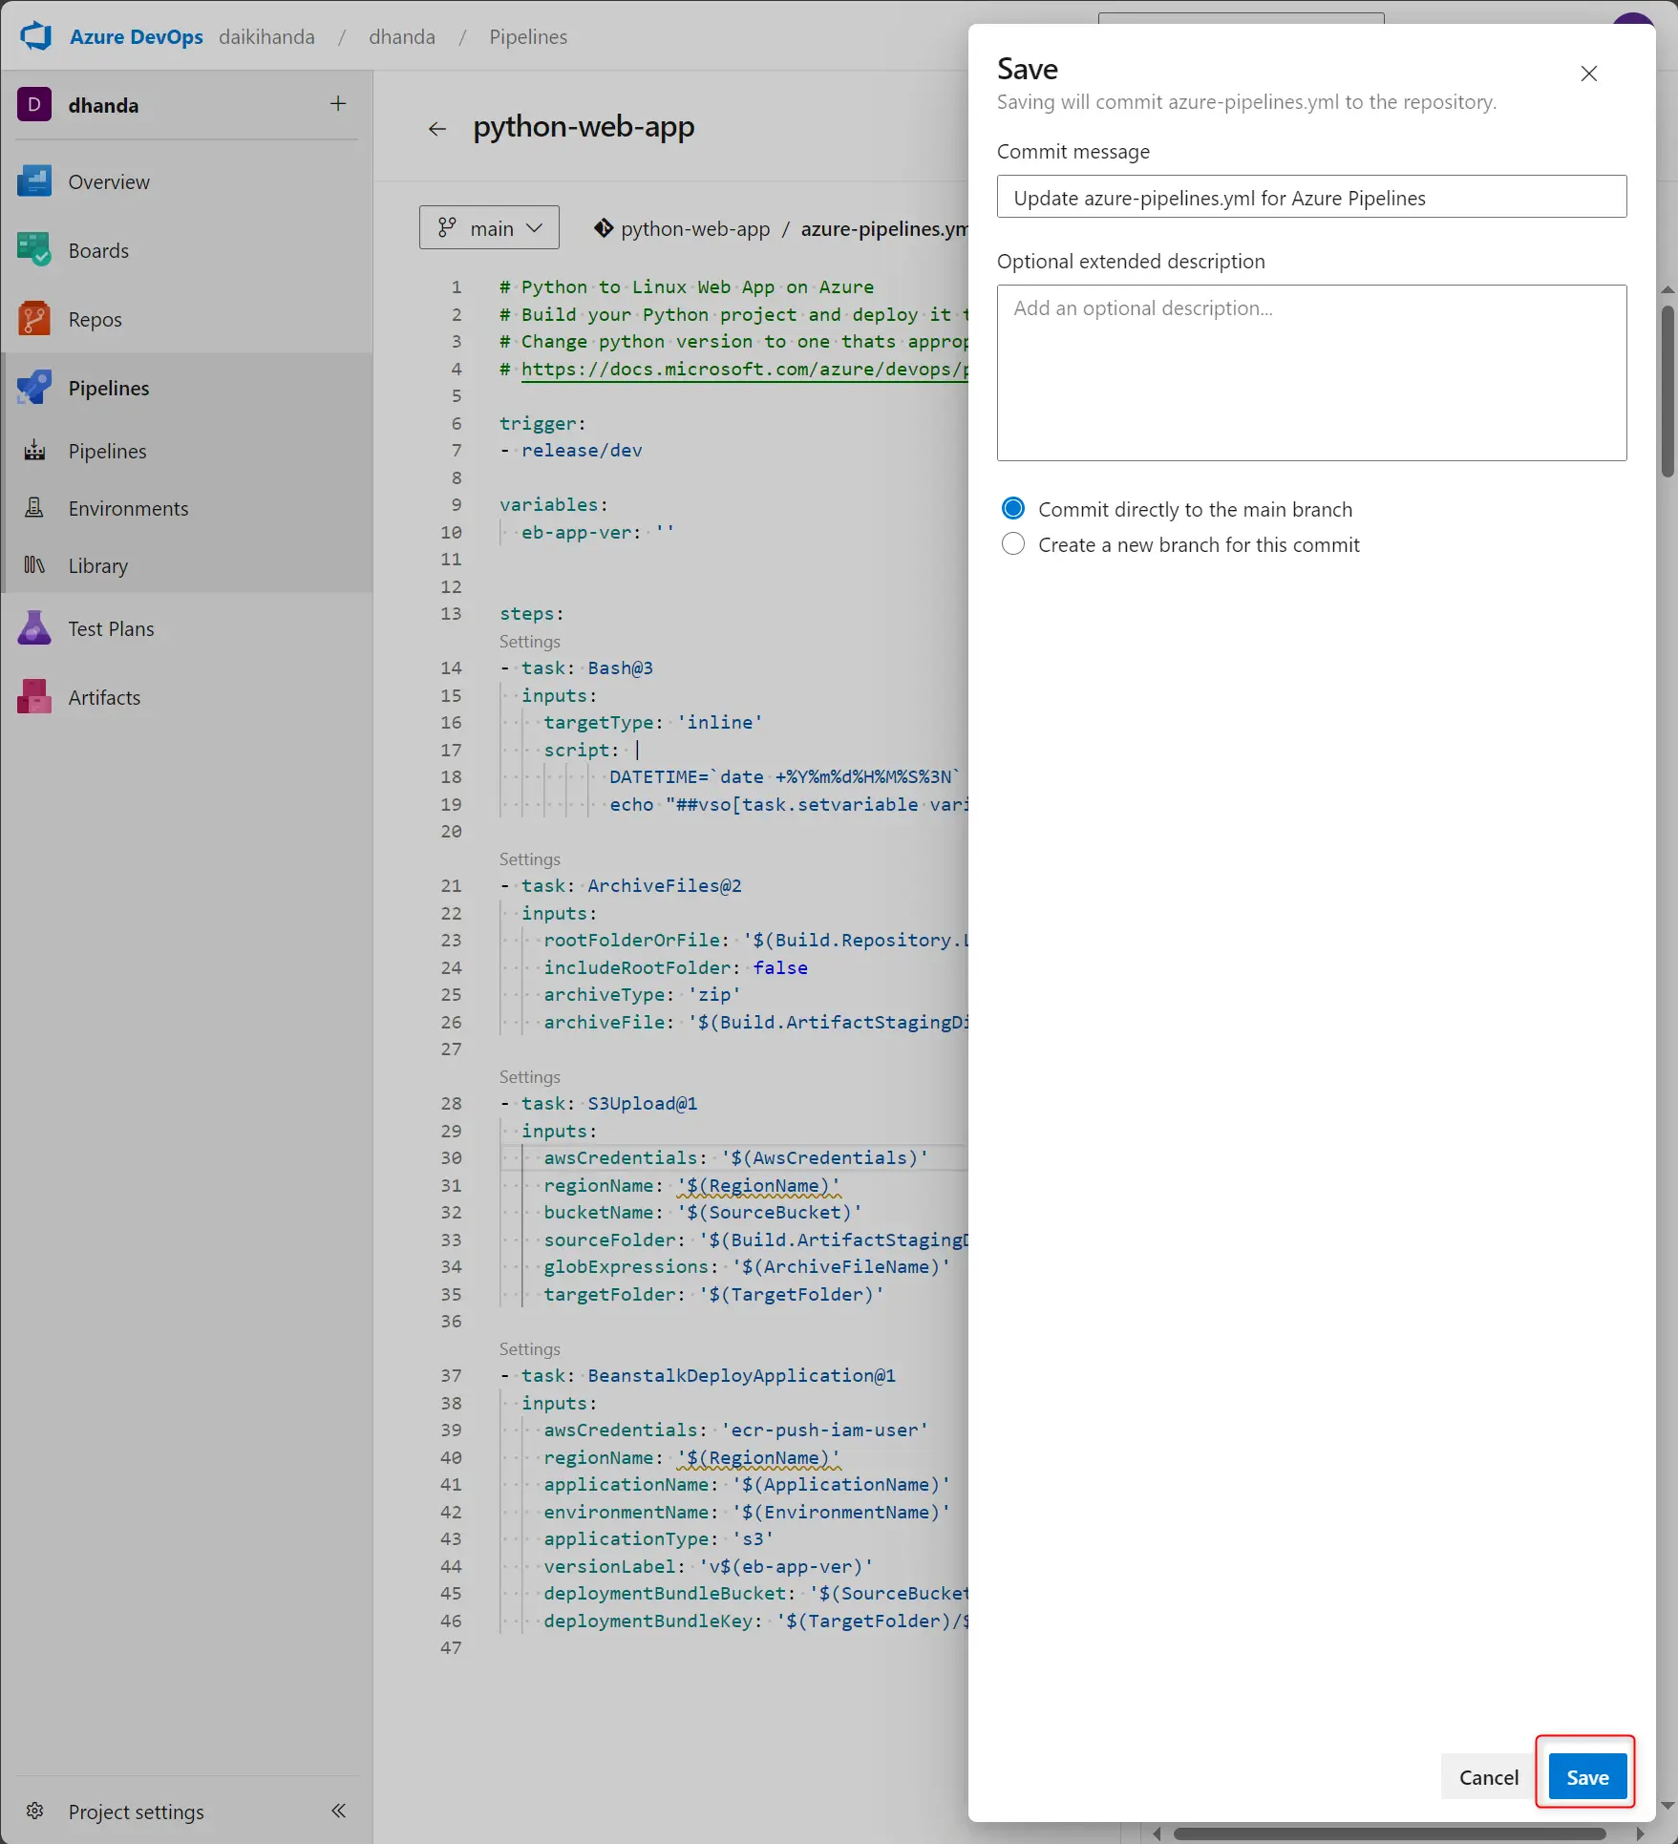
Task: Click the Project settings gear icon
Action: (35, 1811)
